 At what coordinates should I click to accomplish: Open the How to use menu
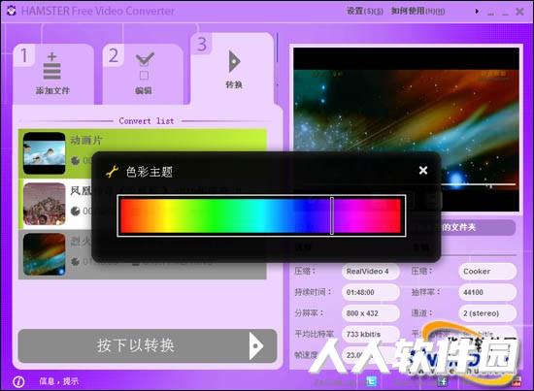[x=417, y=12]
